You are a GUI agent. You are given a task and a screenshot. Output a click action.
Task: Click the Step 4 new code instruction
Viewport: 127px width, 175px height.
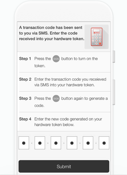68,122
